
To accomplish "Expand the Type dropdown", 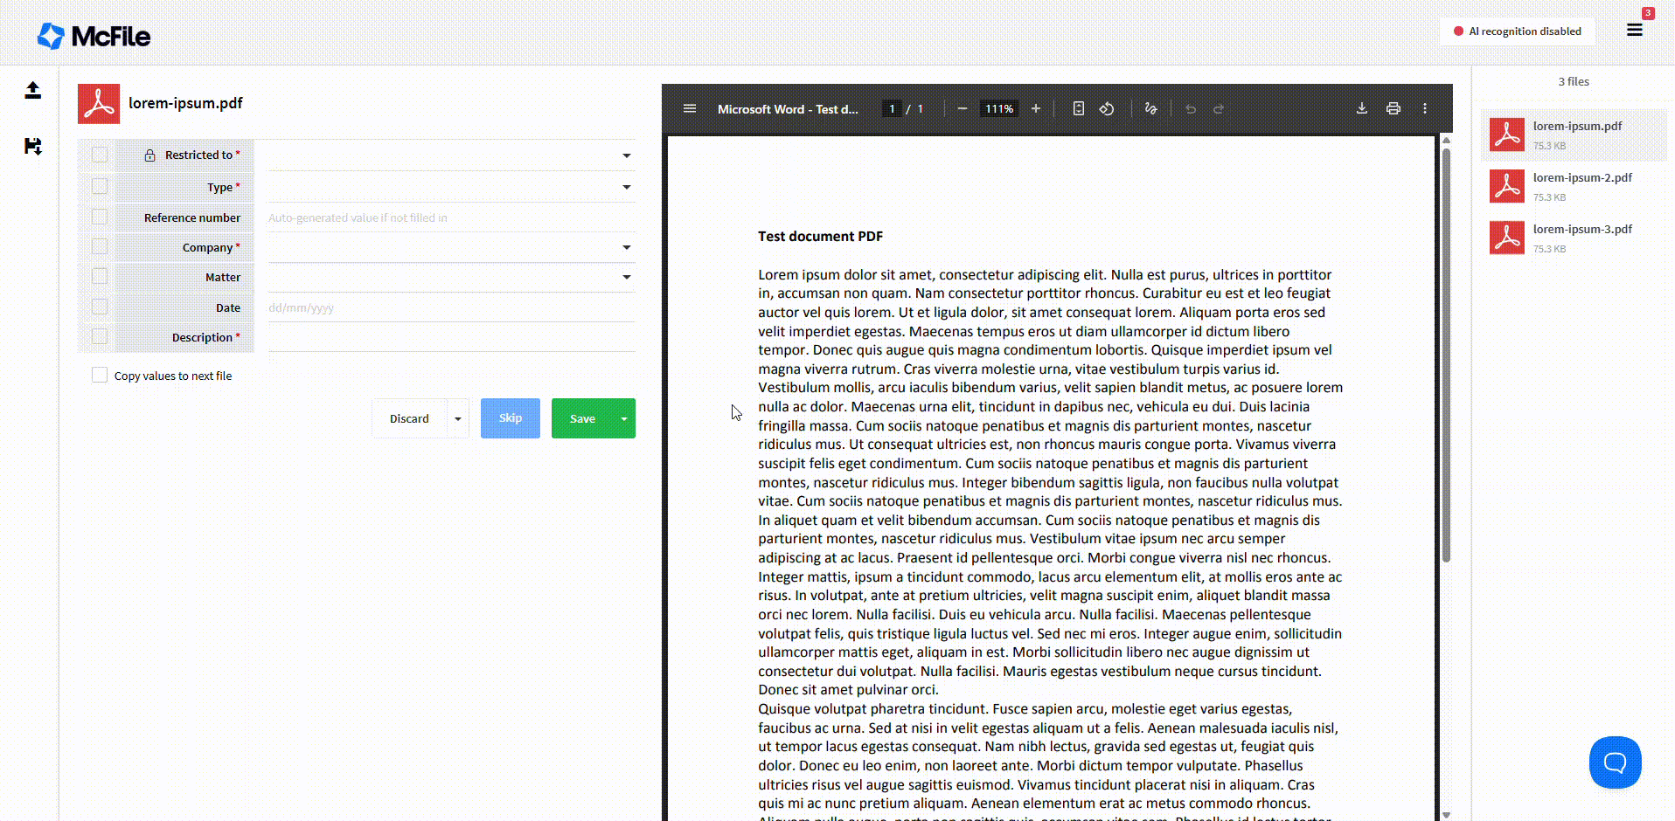I will (x=626, y=188).
